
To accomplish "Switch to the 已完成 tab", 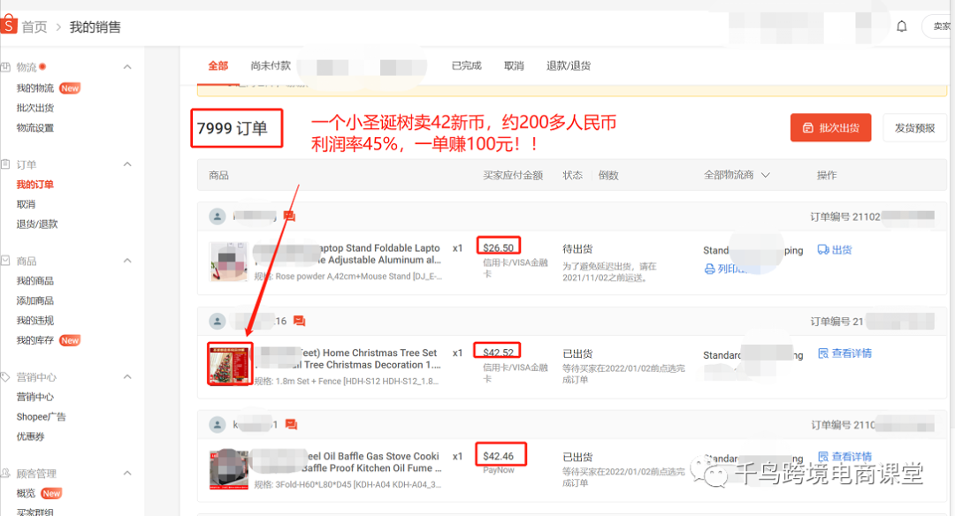I will [466, 64].
